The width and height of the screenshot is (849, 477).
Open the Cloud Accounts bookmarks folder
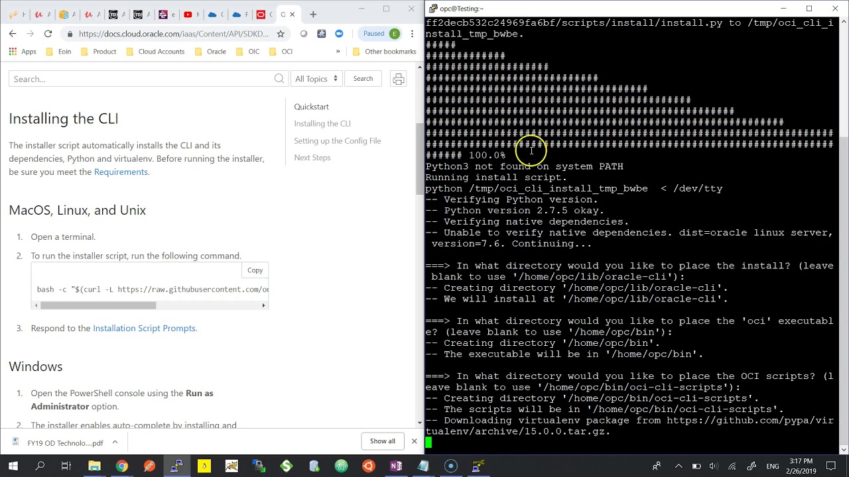155,51
